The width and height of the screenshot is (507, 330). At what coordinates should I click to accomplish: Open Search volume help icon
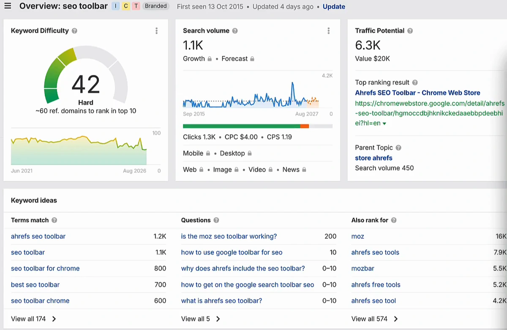235,31
